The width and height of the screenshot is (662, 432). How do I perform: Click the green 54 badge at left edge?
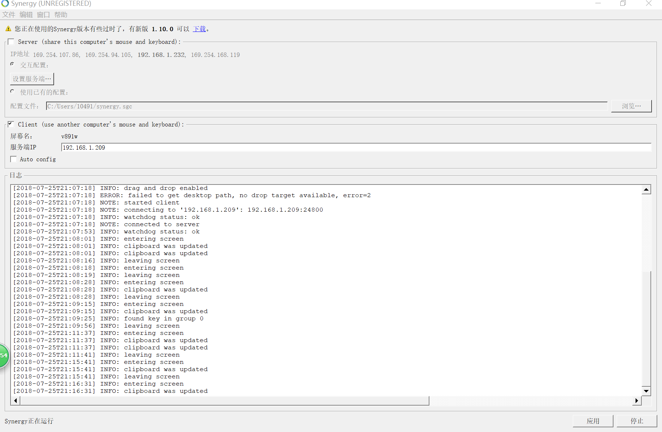(4, 356)
